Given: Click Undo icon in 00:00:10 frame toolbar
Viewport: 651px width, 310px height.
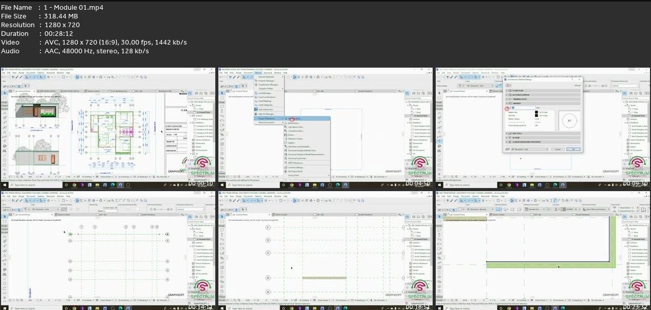Looking at the screenshot, I should (4, 77).
